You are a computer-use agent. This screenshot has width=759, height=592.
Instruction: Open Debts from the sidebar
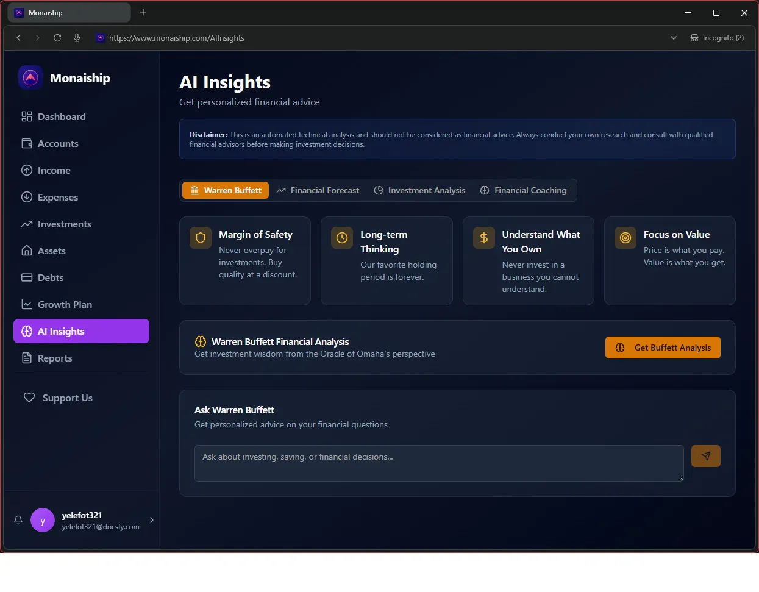[x=81, y=277]
